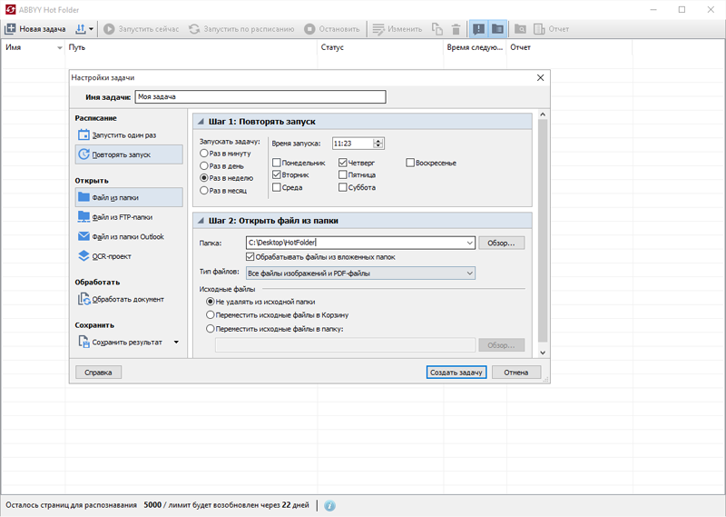This screenshot has height=517, width=726.
Task: Open Обработать документ step
Action: [x=129, y=300]
